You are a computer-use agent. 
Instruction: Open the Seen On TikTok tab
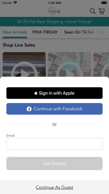pos(79,32)
